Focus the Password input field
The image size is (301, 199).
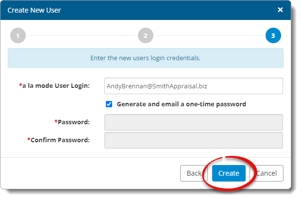(x=193, y=122)
